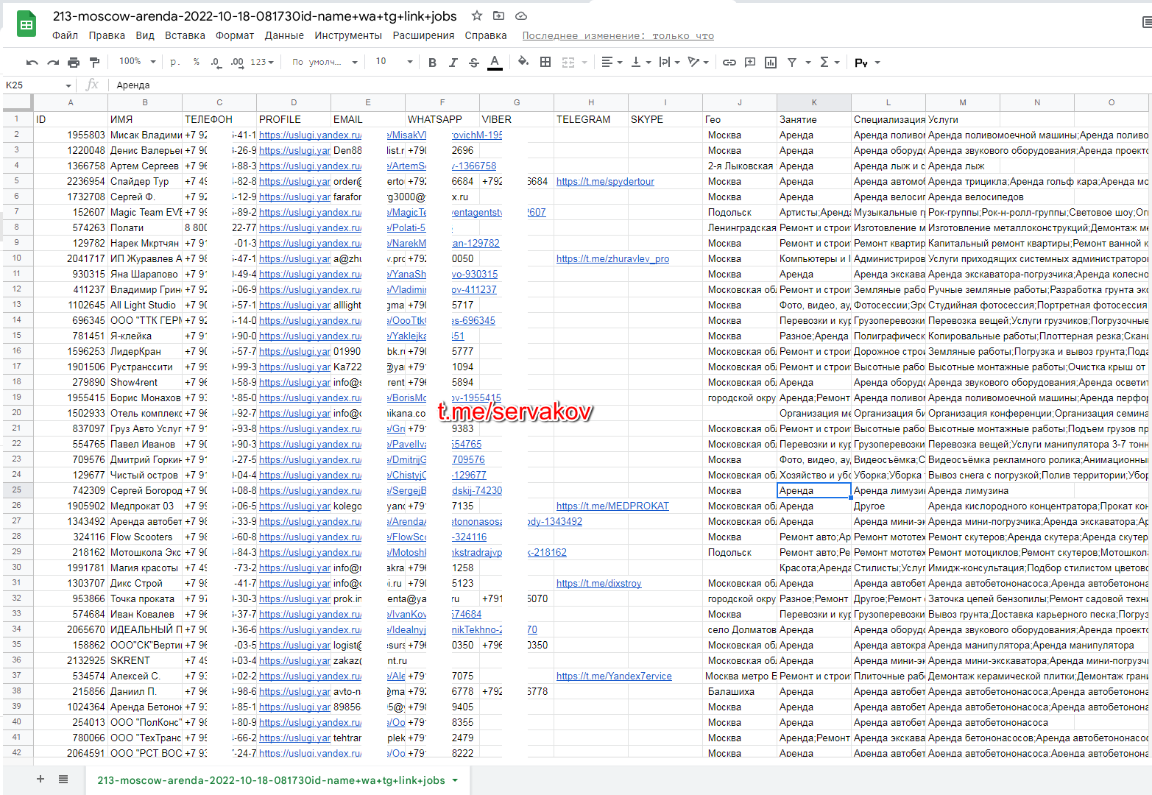This screenshot has height=795, width=1152.
Task: Open the t.me/MEDPROKAT Telegram link
Action: [612, 506]
